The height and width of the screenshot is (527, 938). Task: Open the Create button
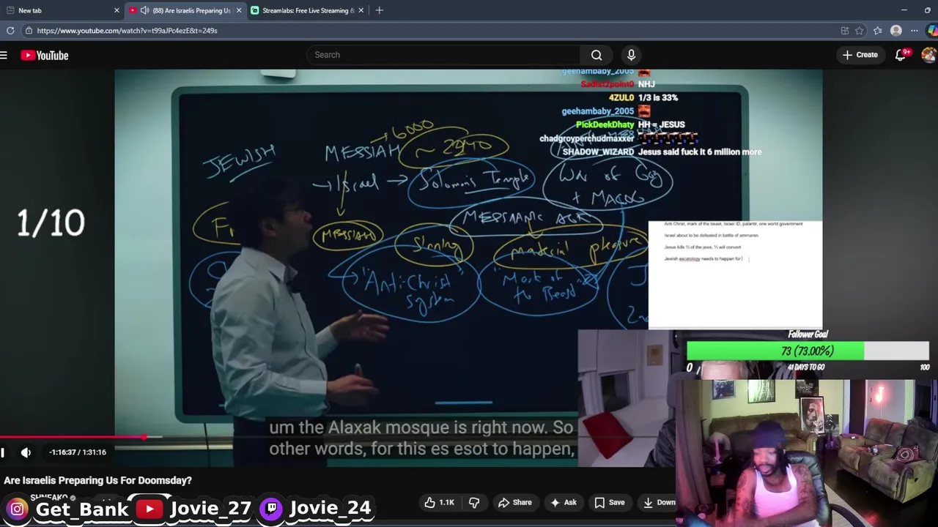tap(860, 55)
